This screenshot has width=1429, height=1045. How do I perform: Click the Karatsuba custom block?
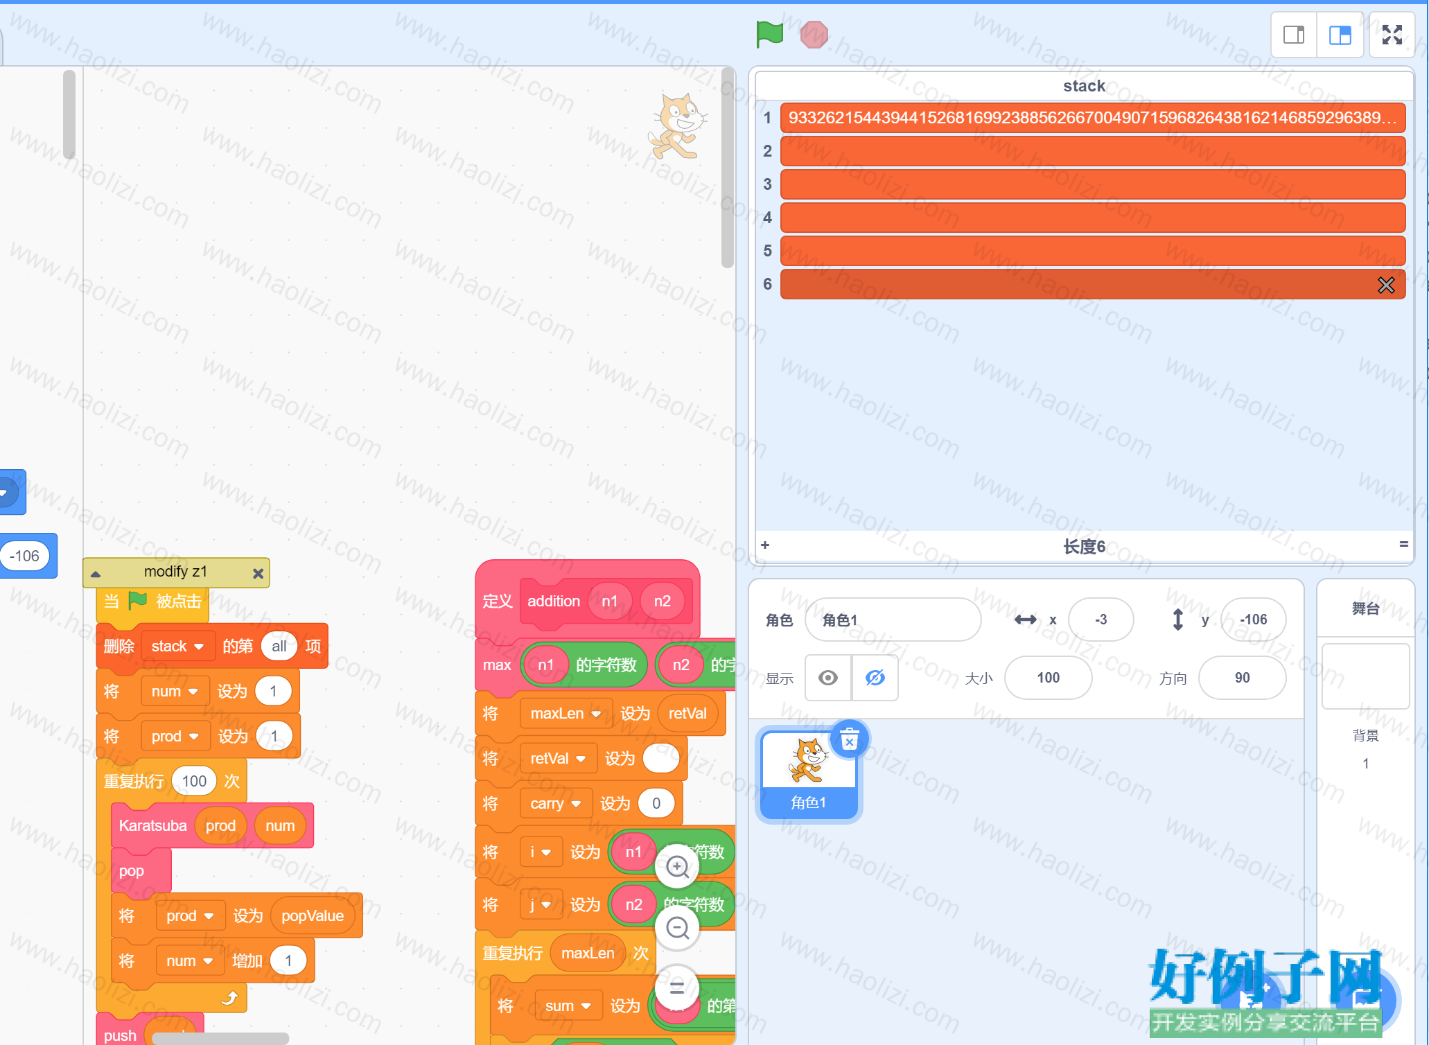click(153, 826)
